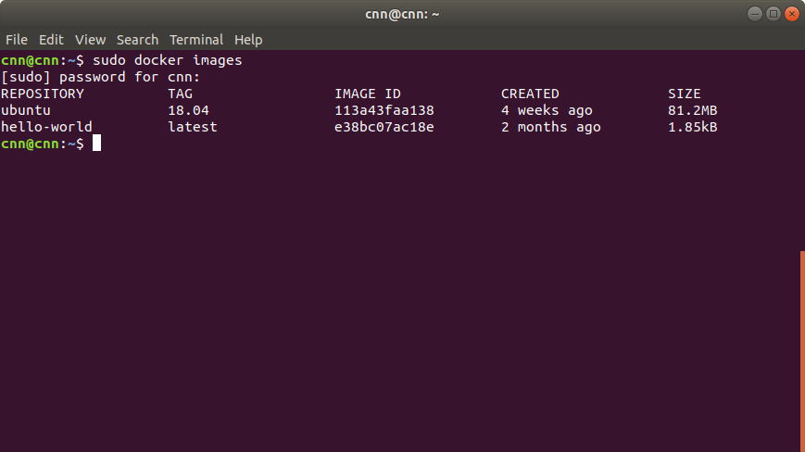Click the latest tag text
The width and height of the screenshot is (805, 452).
point(193,127)
